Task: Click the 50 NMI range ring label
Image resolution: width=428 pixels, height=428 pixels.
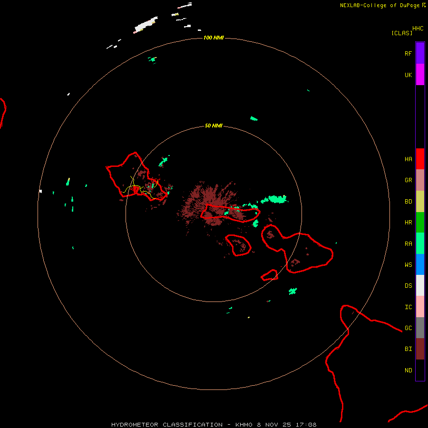Action: pos(214,126)
